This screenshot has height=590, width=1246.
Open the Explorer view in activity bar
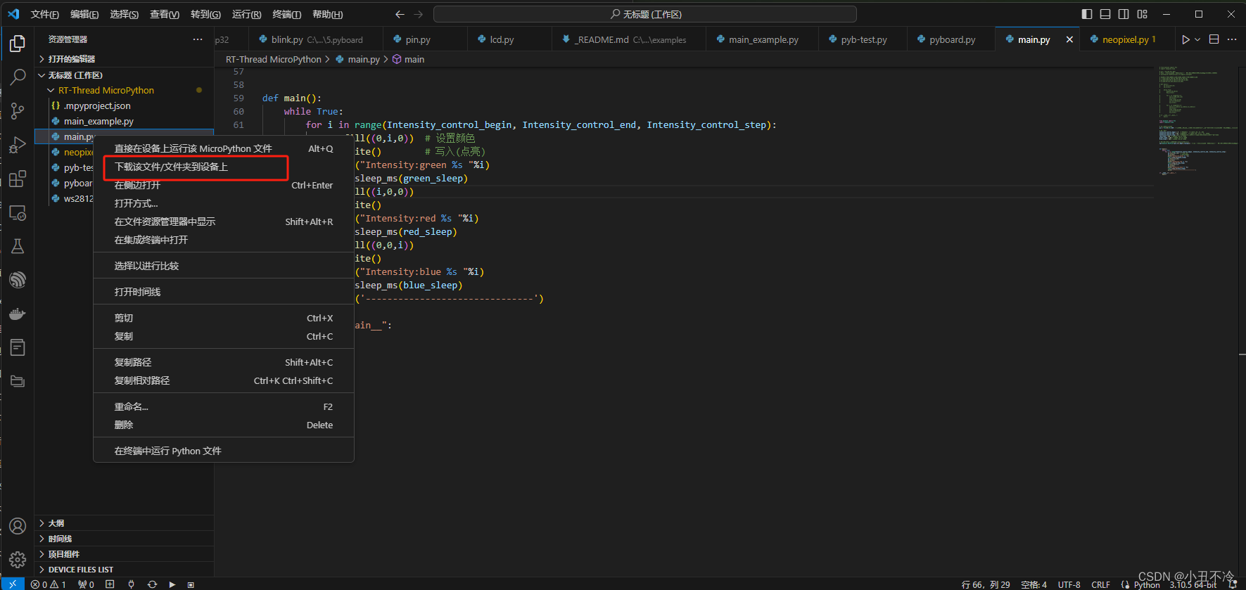18,44
